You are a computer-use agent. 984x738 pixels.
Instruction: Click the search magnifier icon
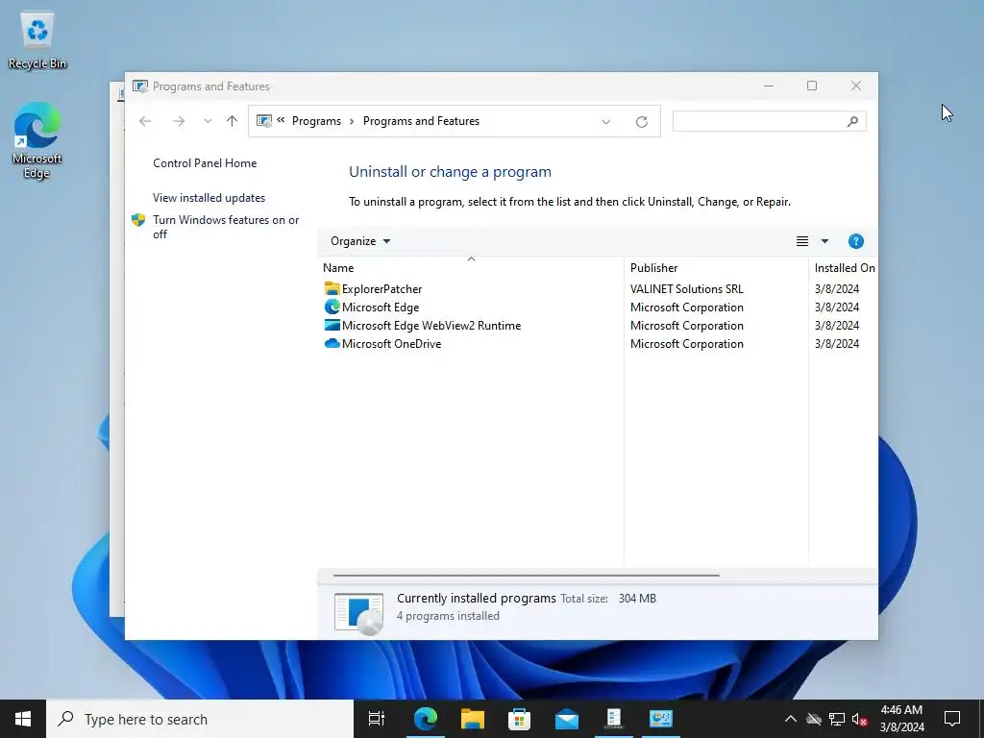tap(852, 121)
